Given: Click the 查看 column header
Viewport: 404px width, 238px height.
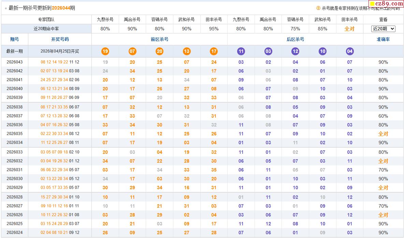Looking at the screenshot, I should point(383,19).
